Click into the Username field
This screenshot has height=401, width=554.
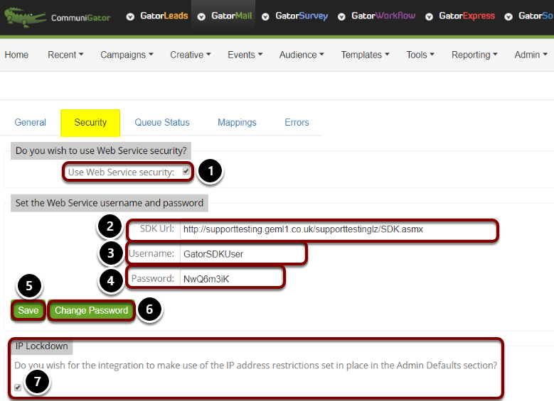[242, 254]
